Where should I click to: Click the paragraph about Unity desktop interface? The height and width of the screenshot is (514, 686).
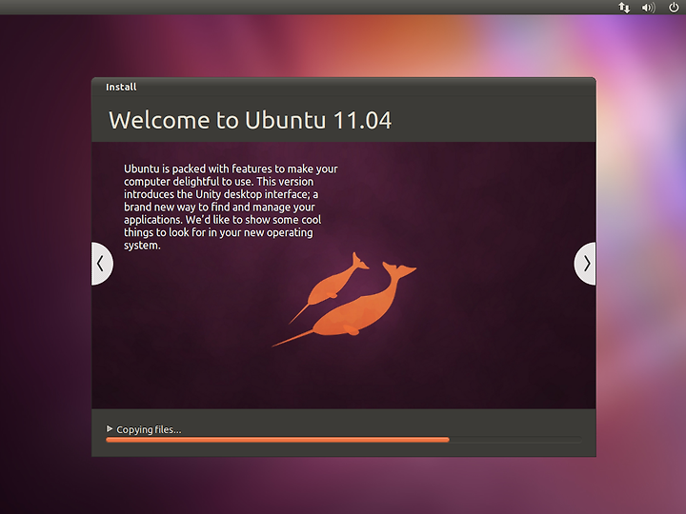[x=231, y=207]
